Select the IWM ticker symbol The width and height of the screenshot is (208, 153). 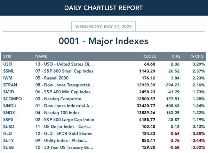click(8, 78)
